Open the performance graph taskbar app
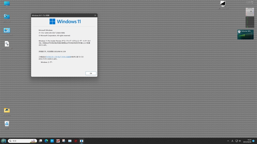The height and width of the screenshot is (144, 257). tap(70, 141)
